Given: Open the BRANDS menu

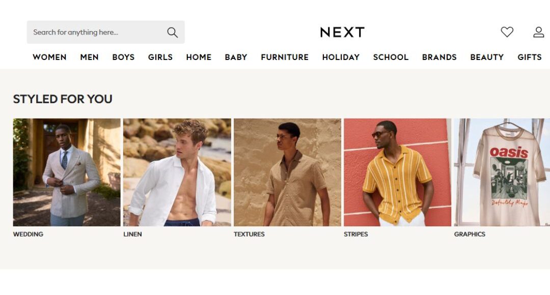Looking at the screenshot, I should coord(439,57).
